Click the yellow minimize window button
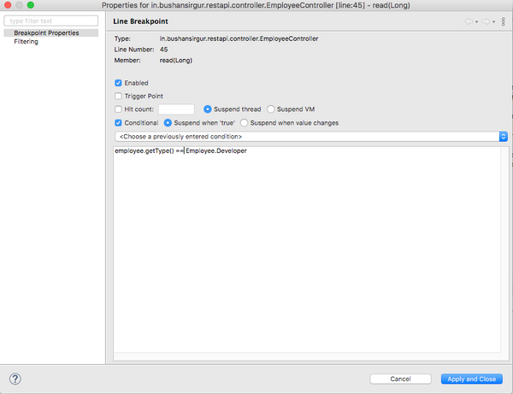Viewport: 513px width, 394px height. tap(19, 5)
